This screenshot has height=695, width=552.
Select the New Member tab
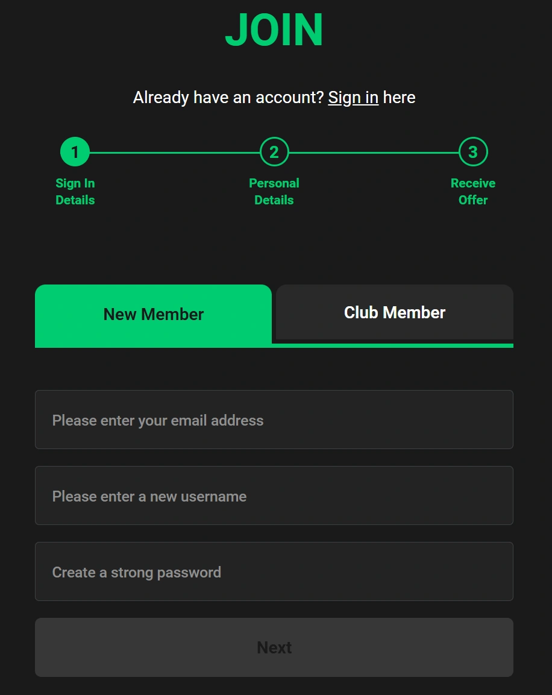tap(153, 314)
